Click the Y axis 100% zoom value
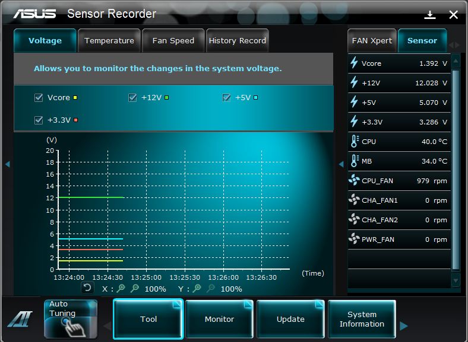The height and width of the screenshot is (342, 468). click(x=231, y=289)
